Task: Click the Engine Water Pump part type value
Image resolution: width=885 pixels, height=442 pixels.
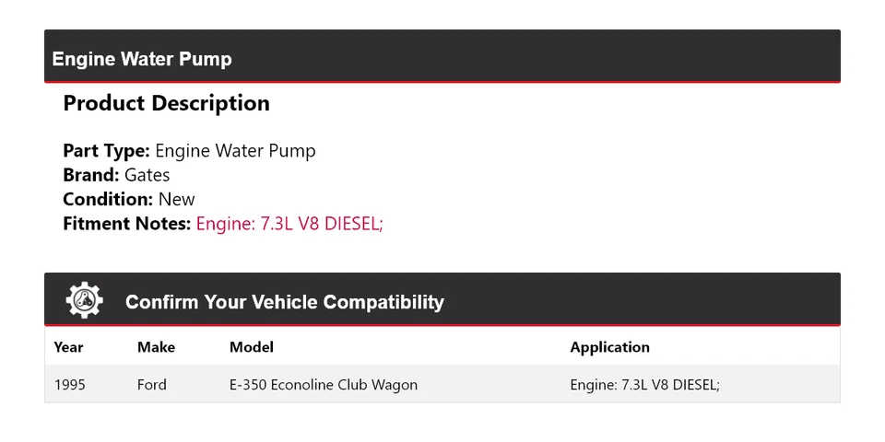Action: [235, 151]
